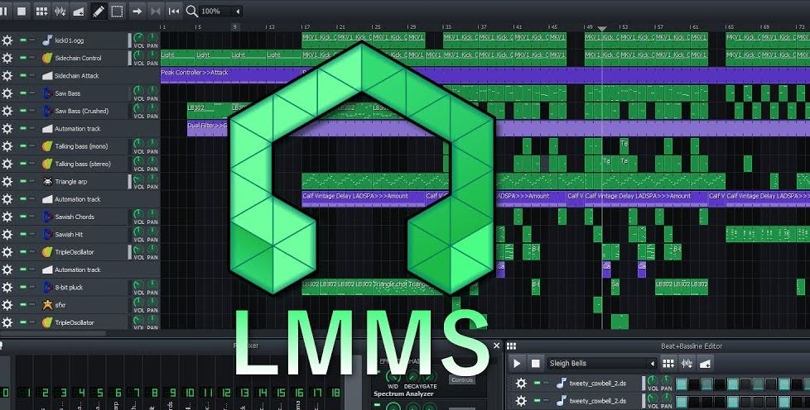Add automation track in Song Editor toolbar

coord(79,11)
